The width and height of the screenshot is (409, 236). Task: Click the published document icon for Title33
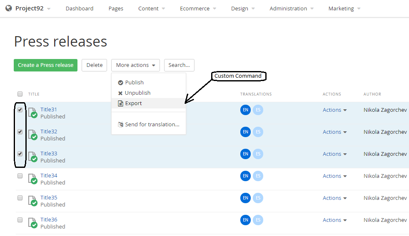coord(33,157)
